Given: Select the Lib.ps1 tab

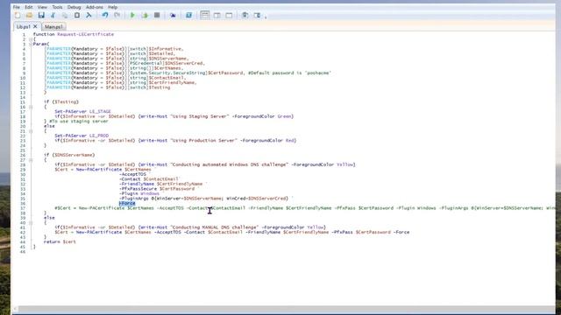Looking at the screenshot, I should click(x=24, y=27).
